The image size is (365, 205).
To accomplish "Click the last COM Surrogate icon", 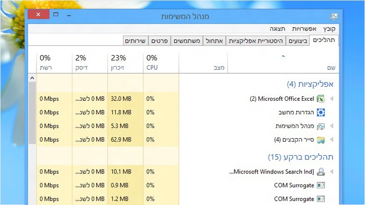I will point(321,199).
